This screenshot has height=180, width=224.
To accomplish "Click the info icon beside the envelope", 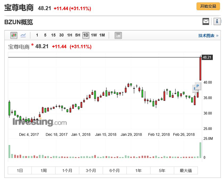I will [217, 22].
